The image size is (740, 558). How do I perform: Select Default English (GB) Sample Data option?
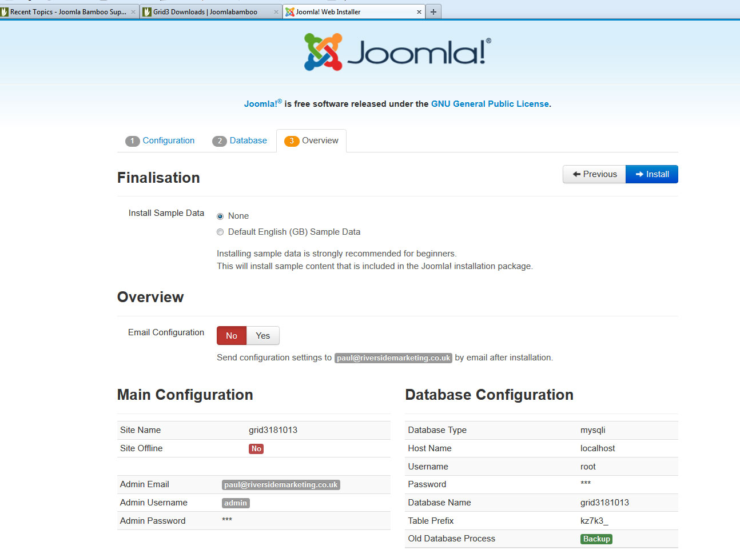[220, 232]
